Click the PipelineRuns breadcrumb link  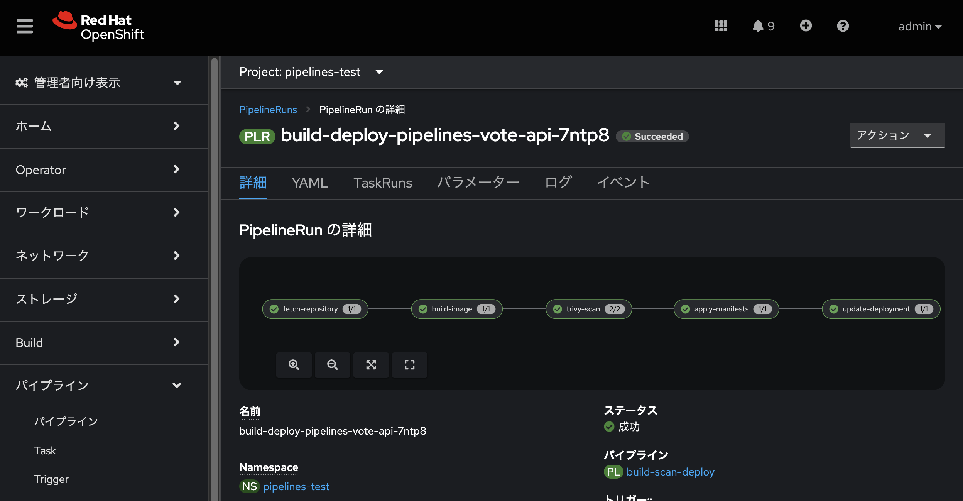[x=267, y=109]
